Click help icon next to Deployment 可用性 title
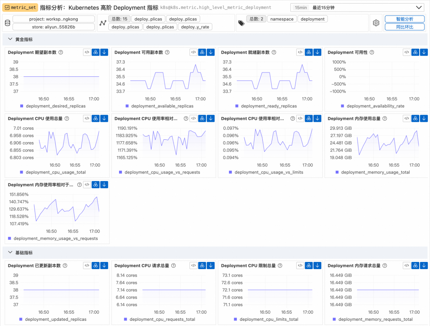 372,53
